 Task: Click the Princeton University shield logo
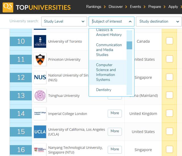[40, 59]
